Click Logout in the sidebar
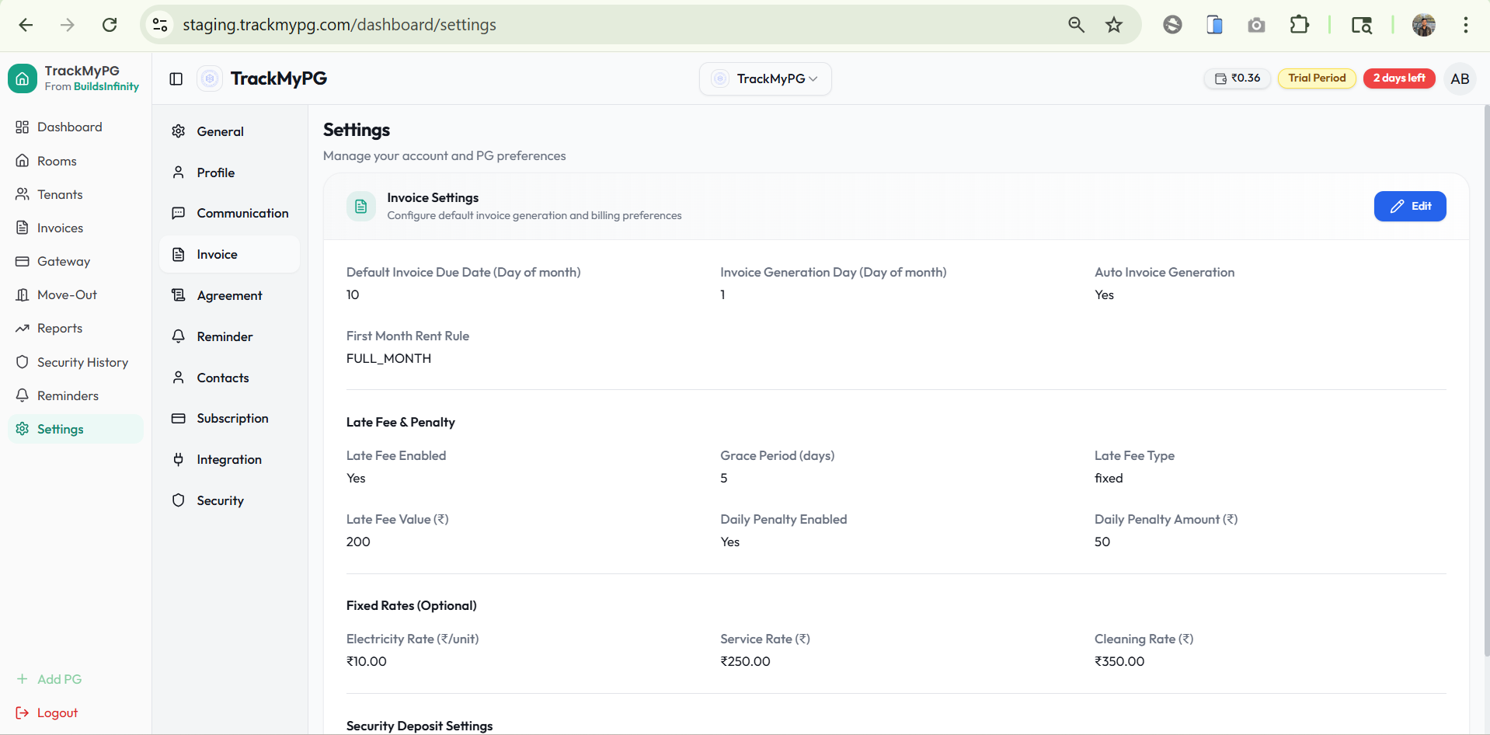The height and width of the screenshot is (735, 1490). [47, 712]
